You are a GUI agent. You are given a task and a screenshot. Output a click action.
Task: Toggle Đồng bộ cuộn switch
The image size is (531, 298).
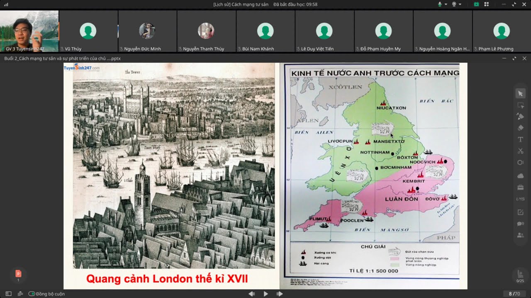(32, 293)
